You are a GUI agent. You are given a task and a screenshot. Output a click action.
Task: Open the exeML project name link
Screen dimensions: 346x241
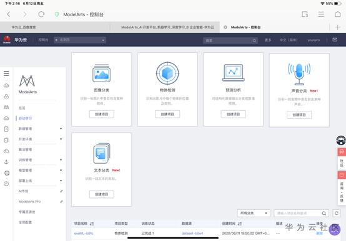click(84, 234)
